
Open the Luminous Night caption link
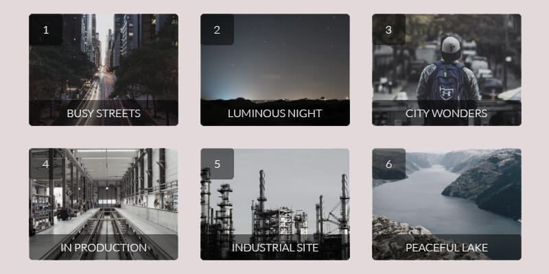(x=275, y=113)
